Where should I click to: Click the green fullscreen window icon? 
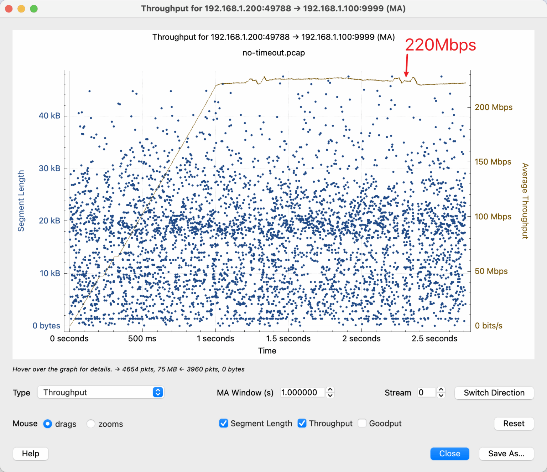(34, 9)
